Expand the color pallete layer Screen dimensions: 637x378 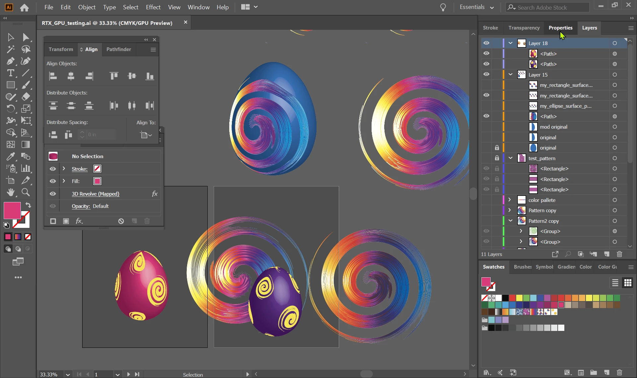point(510,200)
